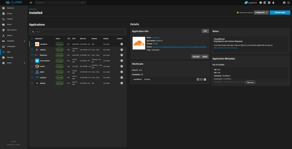Check the tailscale row checkbox
Screen dimensions: 292x149
point(32,83)
